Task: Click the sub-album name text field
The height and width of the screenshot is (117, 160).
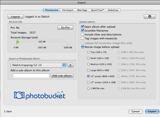Action: coord(31,76)
